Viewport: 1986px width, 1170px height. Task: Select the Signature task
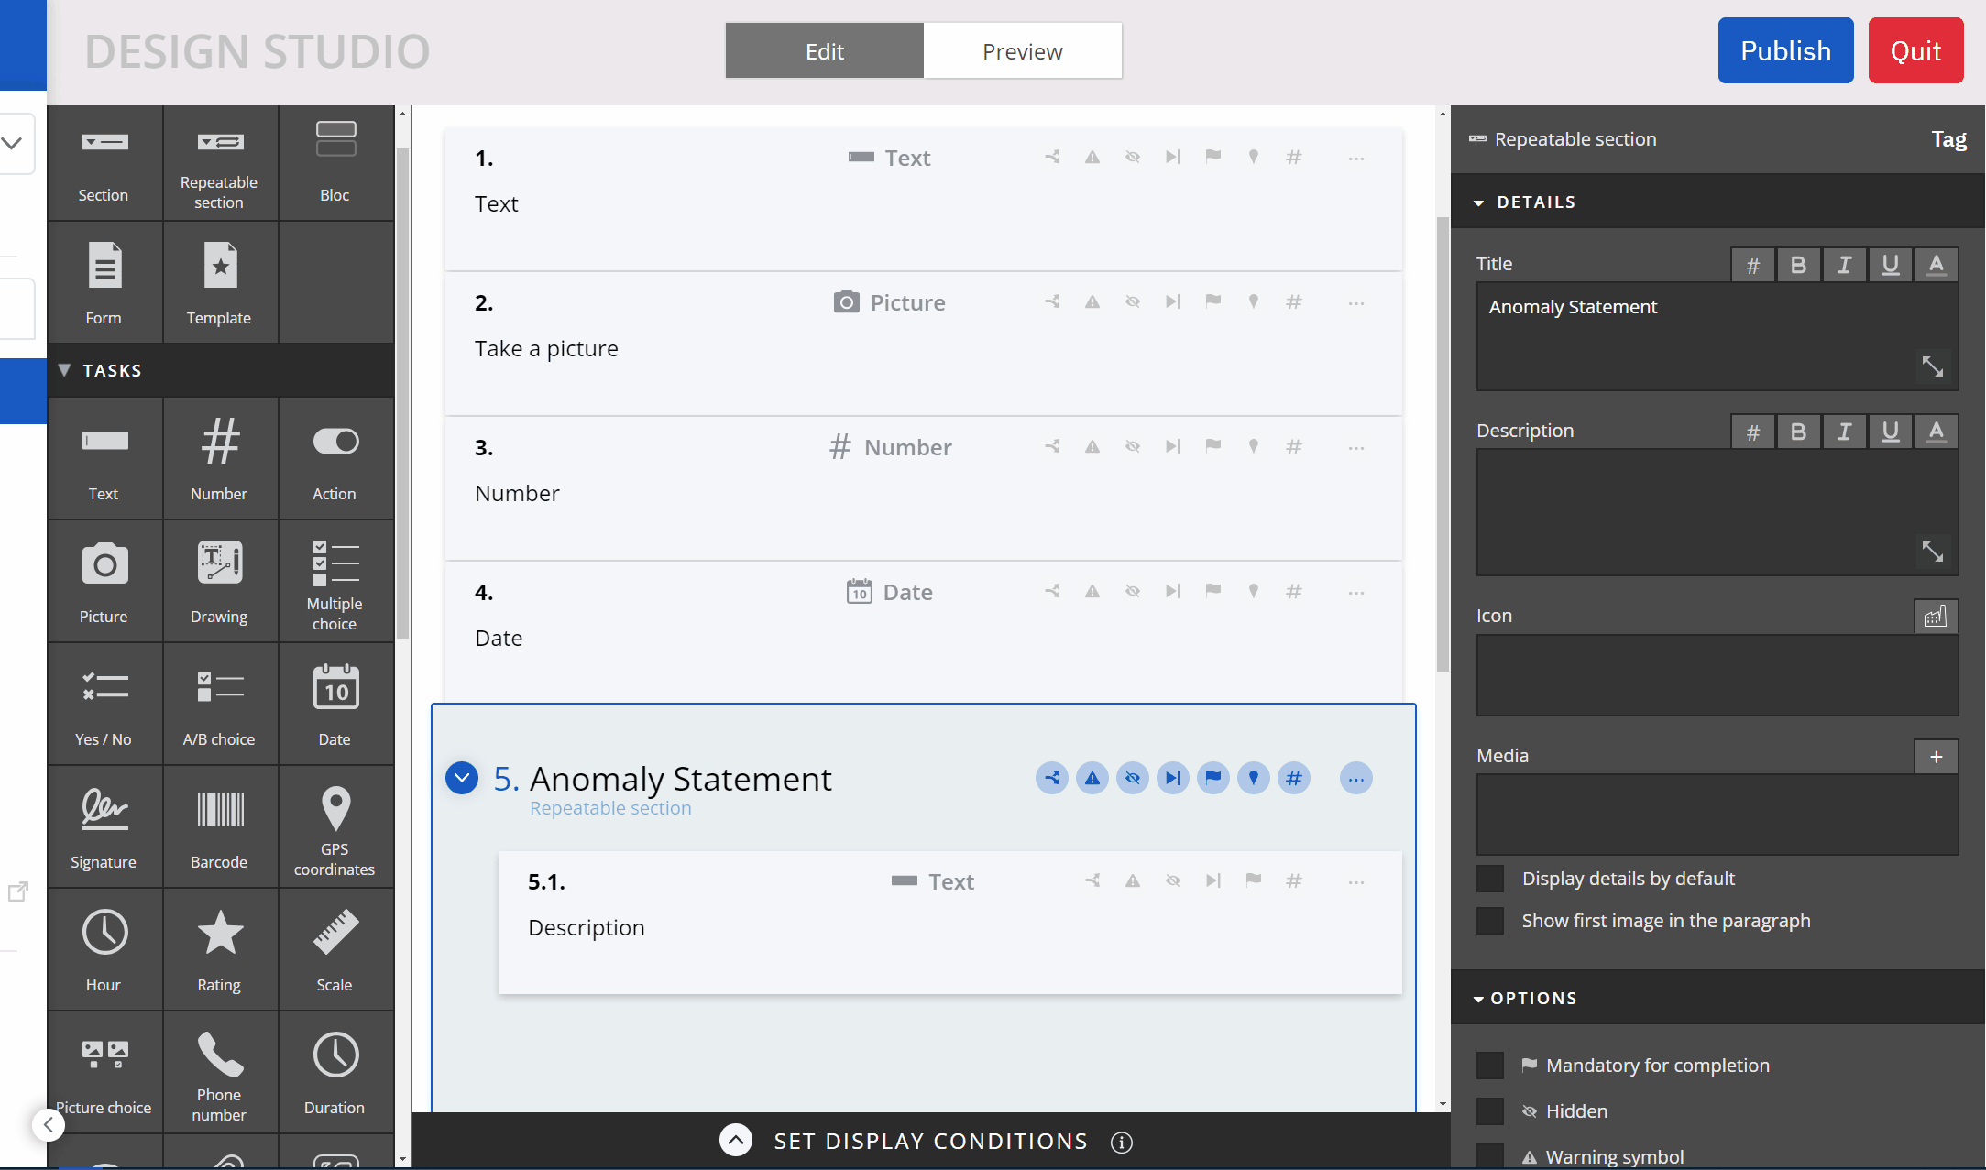[104, 827]
